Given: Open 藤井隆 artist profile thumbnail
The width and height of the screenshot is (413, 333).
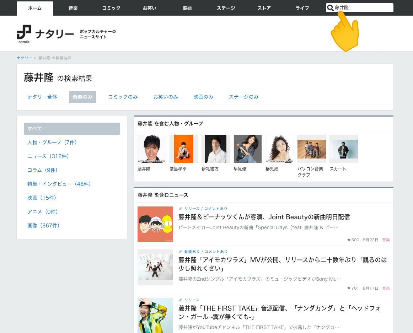Looking at the screenshot, I should coord(151,149).
